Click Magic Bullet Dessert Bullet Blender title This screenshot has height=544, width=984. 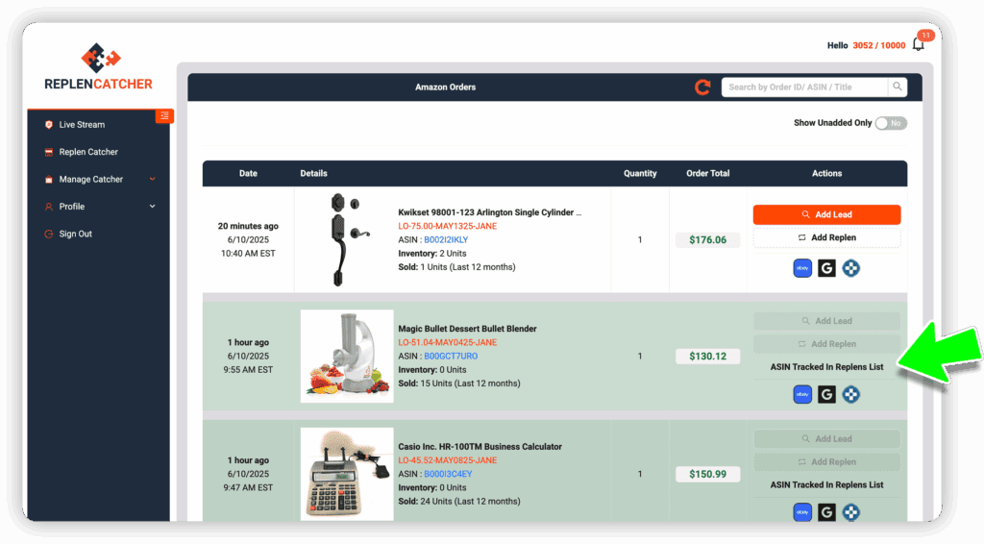coord(467,329)
